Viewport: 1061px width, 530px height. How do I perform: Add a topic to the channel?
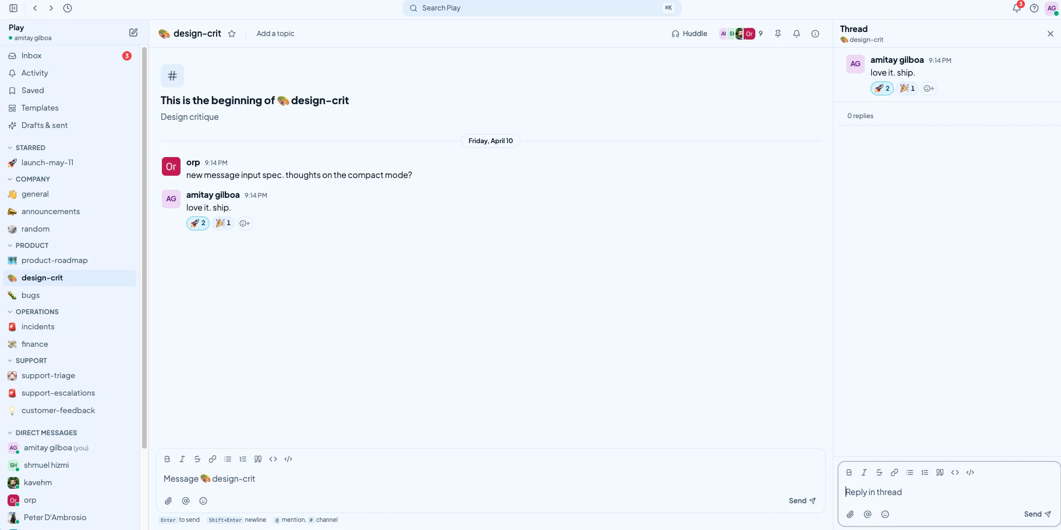click(275, 34)
